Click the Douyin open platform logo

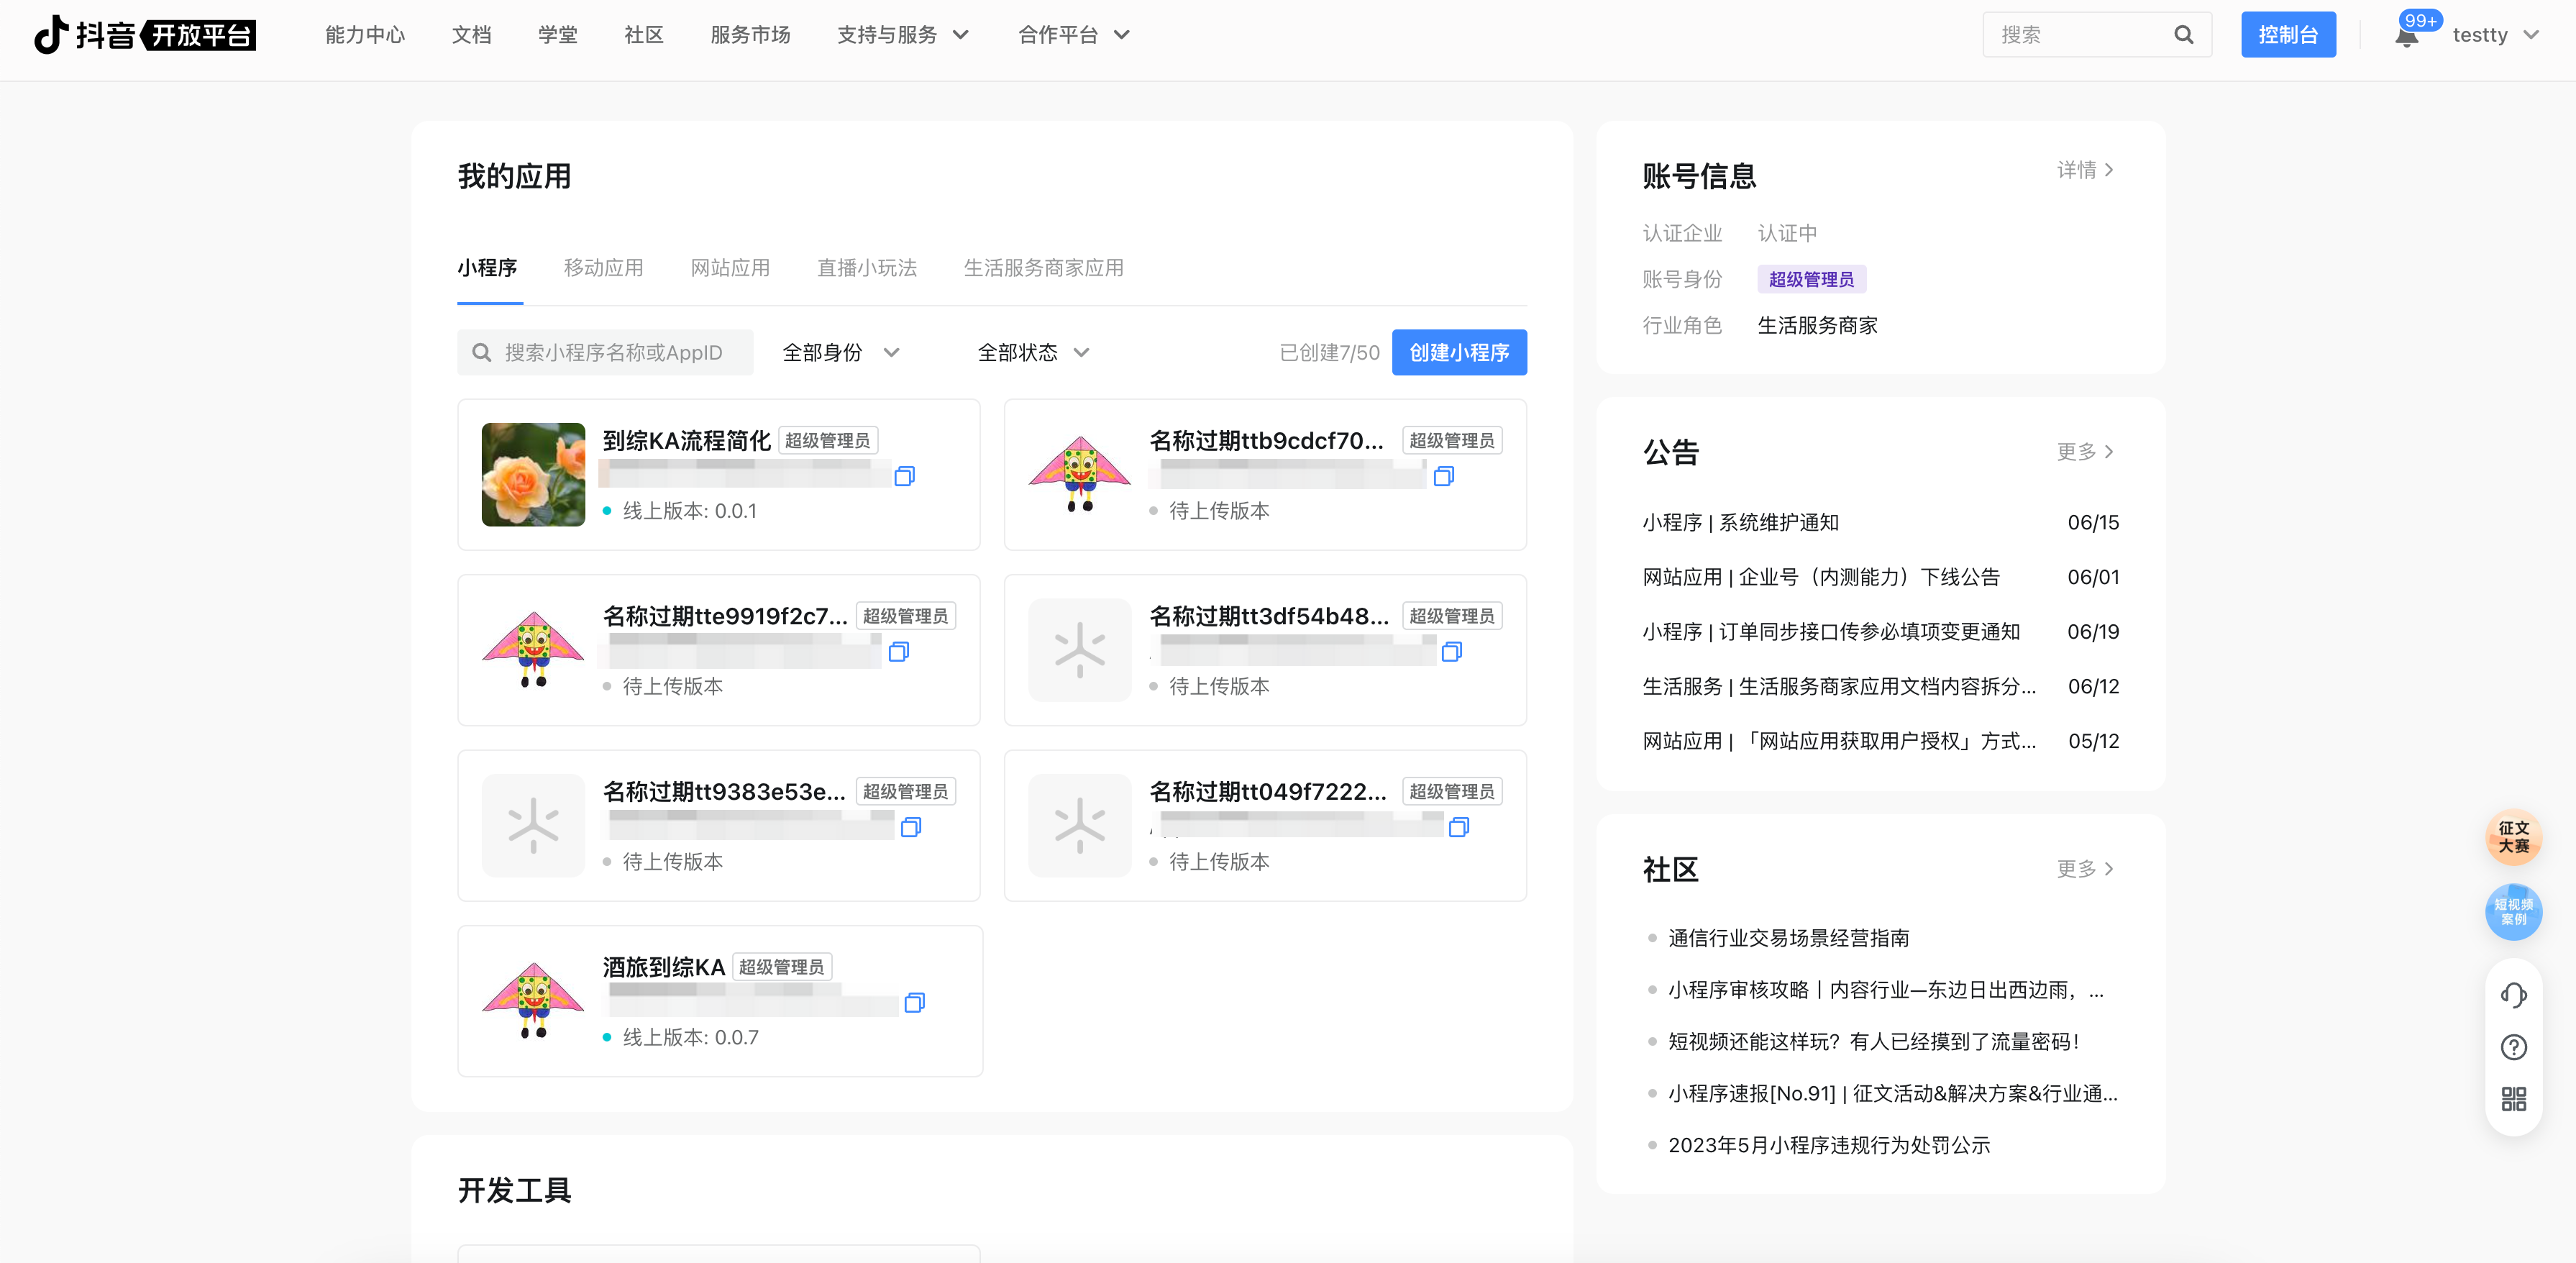point(145,35)
